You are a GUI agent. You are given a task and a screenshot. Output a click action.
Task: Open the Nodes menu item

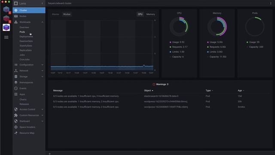pos(29,16)
